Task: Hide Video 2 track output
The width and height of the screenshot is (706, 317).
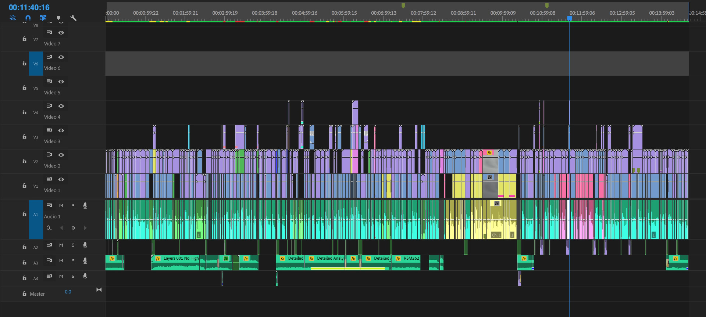Action: coord(61,155)
